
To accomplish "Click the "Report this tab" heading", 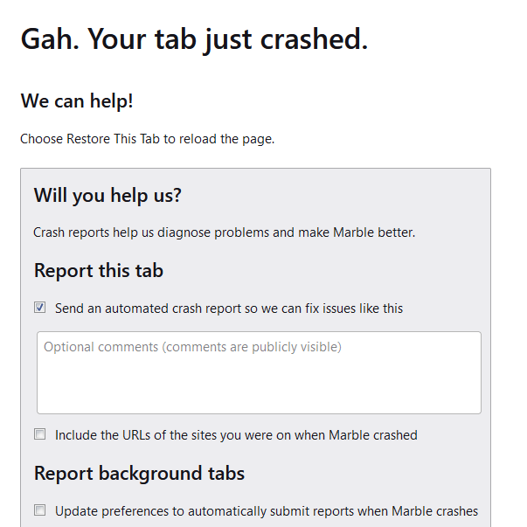I will coord(99,271).
